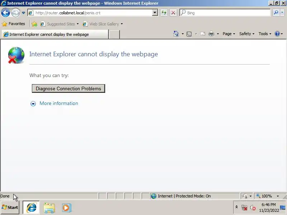
Task: Open the Tools menu
Action: tap(265, 34)
